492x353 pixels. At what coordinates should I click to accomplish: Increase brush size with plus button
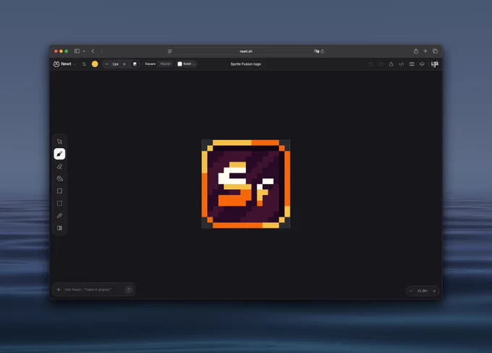pyautogui.click(x=124, y=64)
